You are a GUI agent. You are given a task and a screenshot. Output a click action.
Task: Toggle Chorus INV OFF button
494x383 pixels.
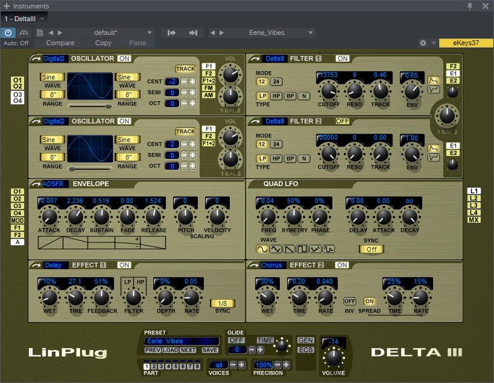coord(349,301)
